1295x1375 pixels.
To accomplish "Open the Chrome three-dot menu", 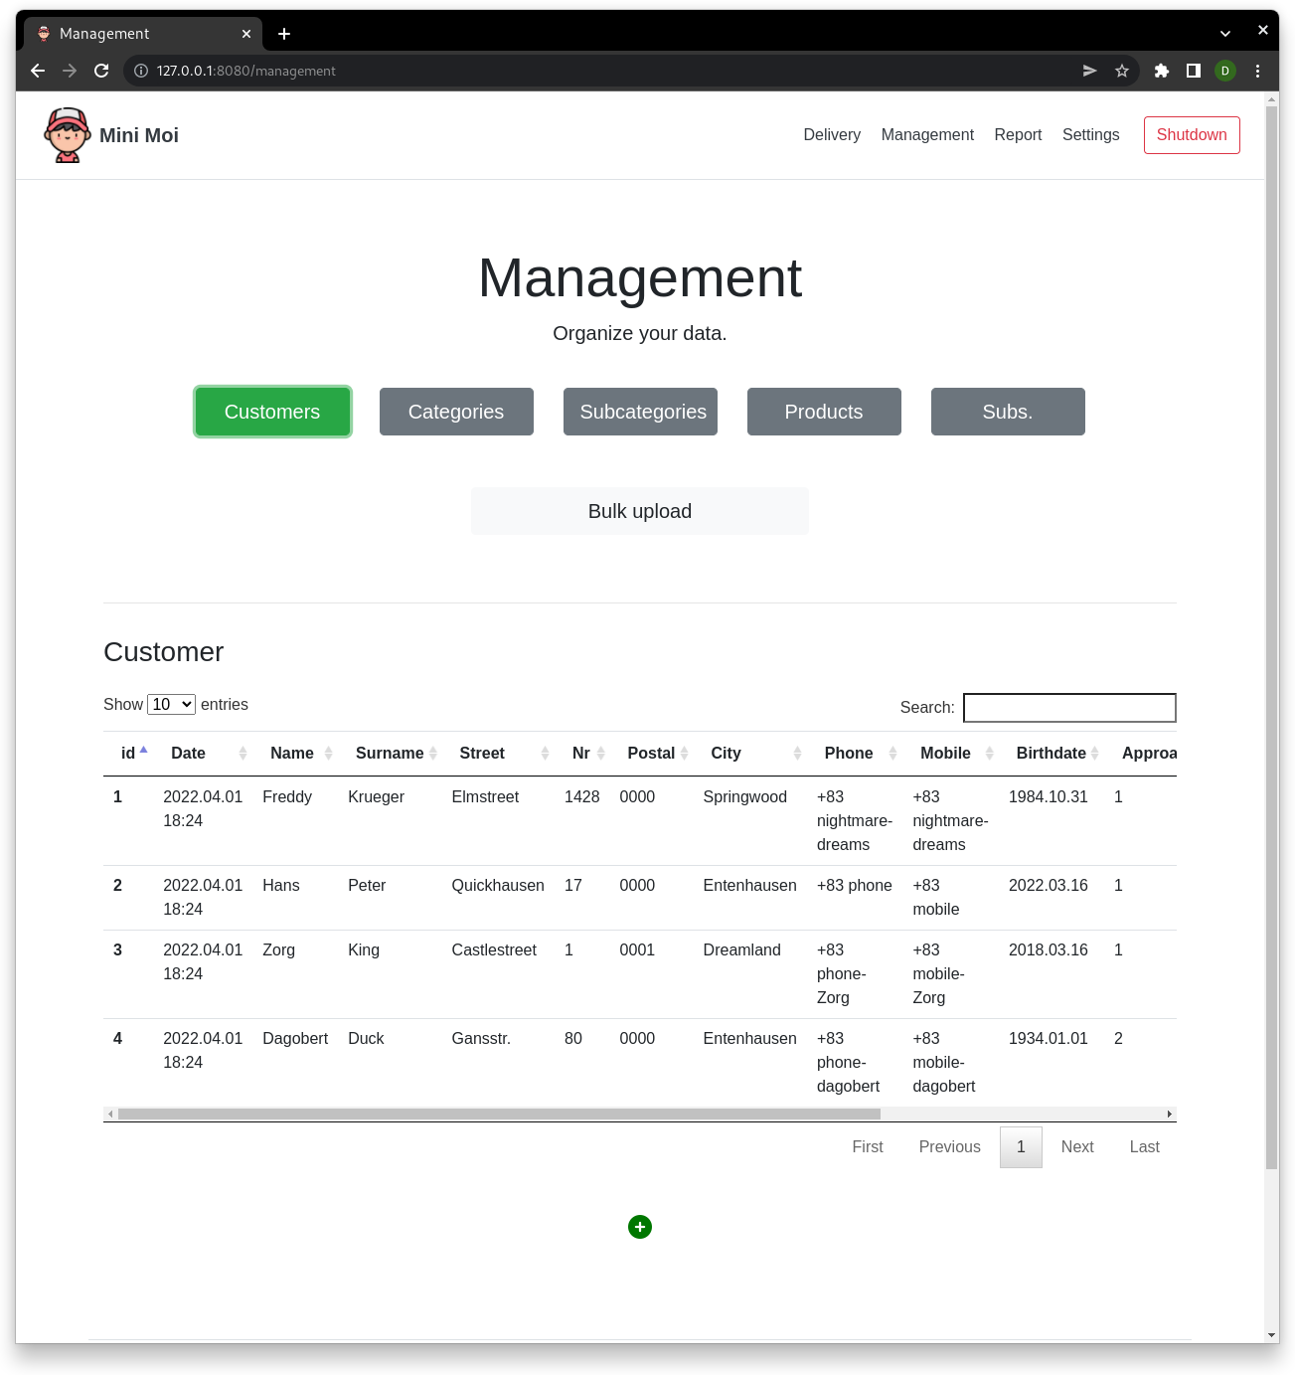I will [1257, 71].
